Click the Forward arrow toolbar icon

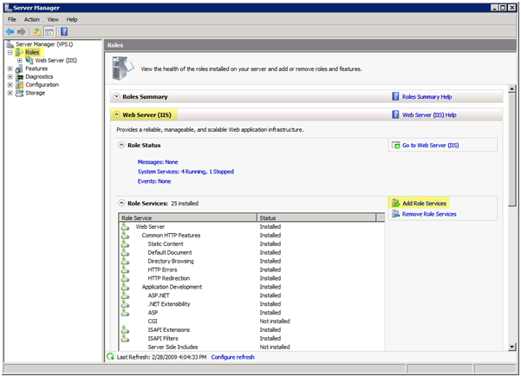point(22,31)
